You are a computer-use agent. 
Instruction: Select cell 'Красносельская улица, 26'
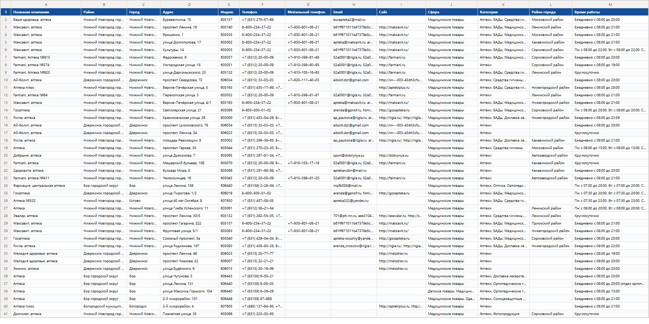[x=189, y=118]
